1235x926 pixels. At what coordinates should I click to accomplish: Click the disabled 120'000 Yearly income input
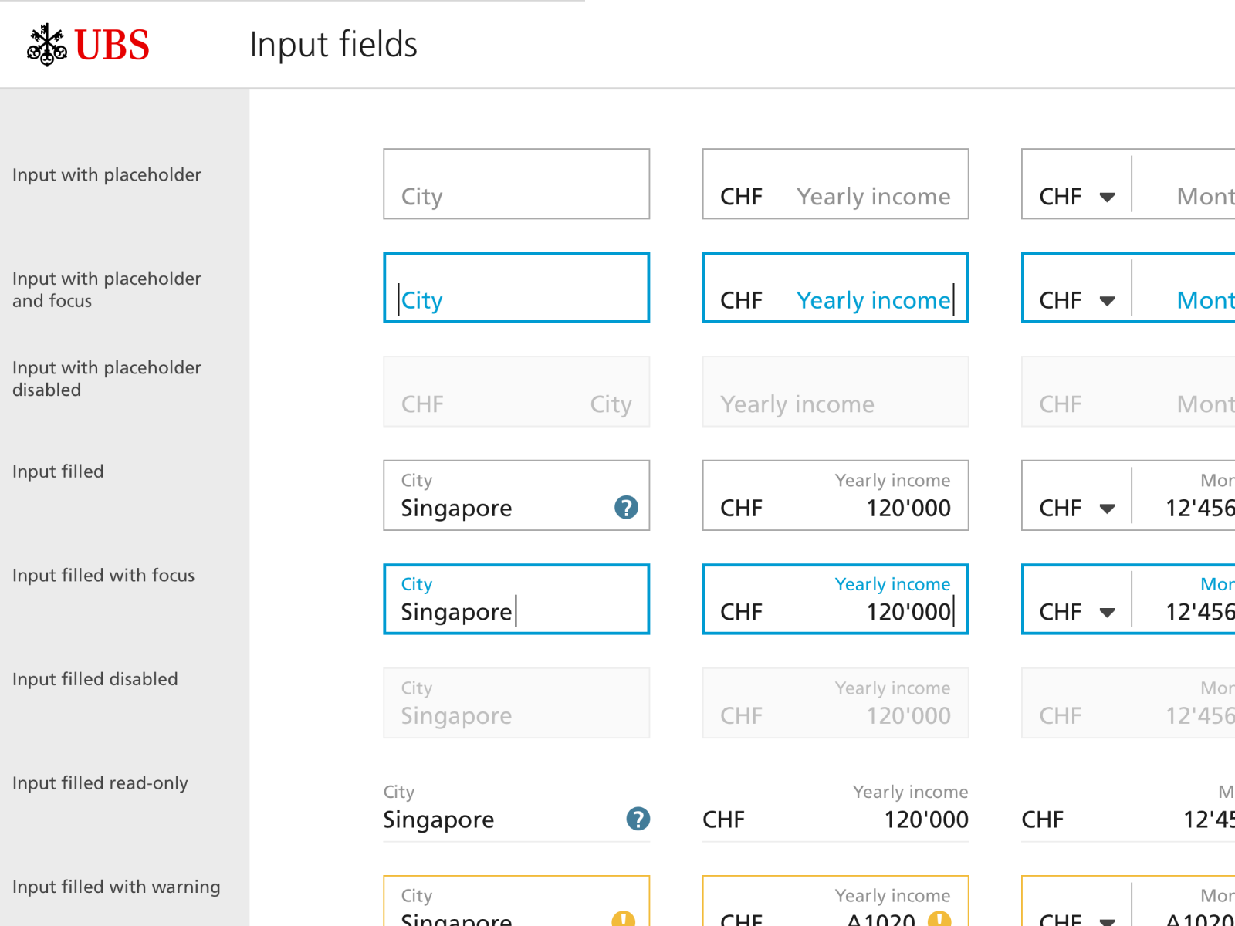(835, 703)
